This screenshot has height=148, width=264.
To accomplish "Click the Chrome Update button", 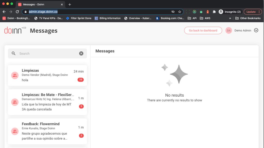I will tap(252, 12).
